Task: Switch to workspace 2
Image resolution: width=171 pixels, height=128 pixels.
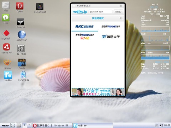Action: [29, 125]
